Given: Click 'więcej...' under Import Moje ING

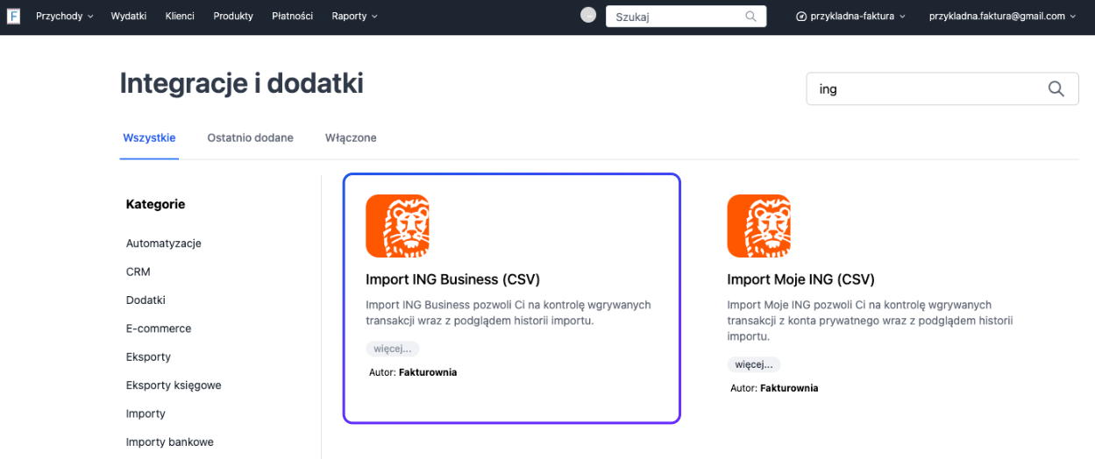Looking at the screenshot, I should pyautogui.click(x=754, y=364).
